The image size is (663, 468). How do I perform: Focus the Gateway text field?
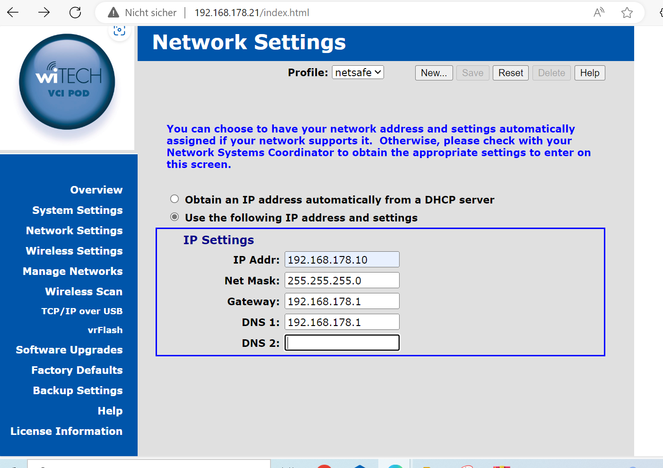[342, 301]
